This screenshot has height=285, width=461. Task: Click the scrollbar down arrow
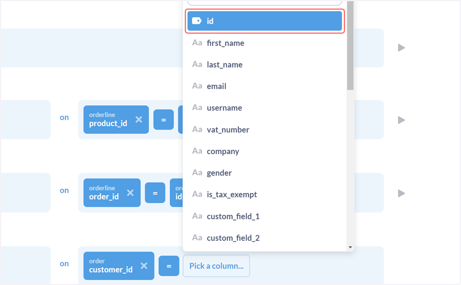coord(350,247)
